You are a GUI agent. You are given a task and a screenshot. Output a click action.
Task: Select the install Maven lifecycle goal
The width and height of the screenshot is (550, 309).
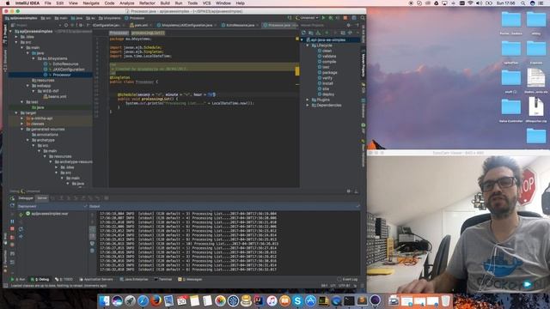[x=327, y=83]
